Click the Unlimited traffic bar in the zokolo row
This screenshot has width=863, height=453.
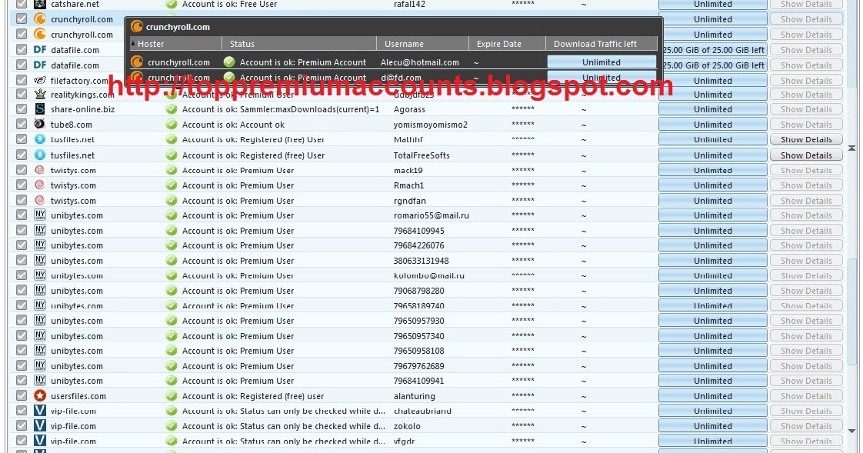(x=713, y=425)
